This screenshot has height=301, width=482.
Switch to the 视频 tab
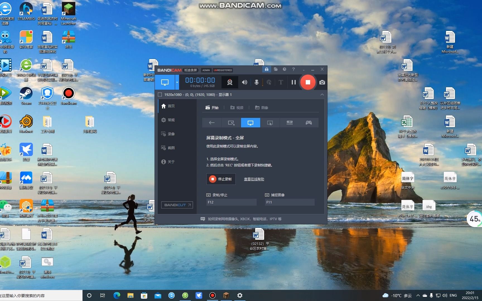[x=237, y=108]
